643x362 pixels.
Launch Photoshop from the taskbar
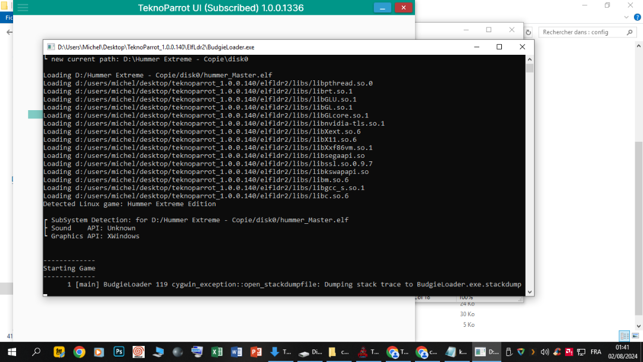coord(118,352)
